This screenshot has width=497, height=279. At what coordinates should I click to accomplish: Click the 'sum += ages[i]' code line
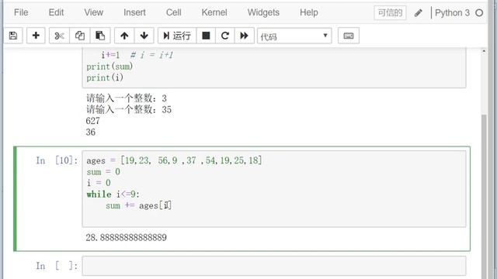pos(138,205)
